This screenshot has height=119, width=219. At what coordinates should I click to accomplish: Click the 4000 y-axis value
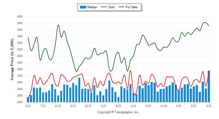(x=19, y=17)
